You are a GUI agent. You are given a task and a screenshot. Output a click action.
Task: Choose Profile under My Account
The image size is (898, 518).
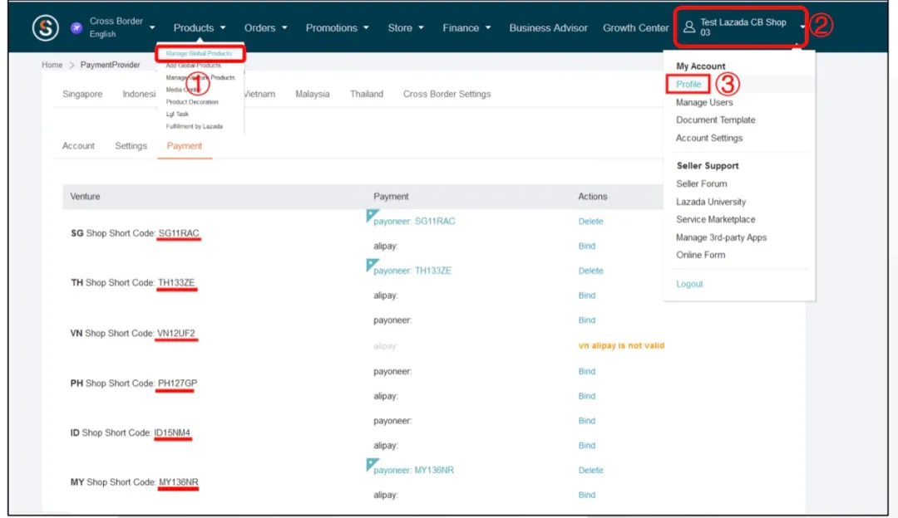688,85
